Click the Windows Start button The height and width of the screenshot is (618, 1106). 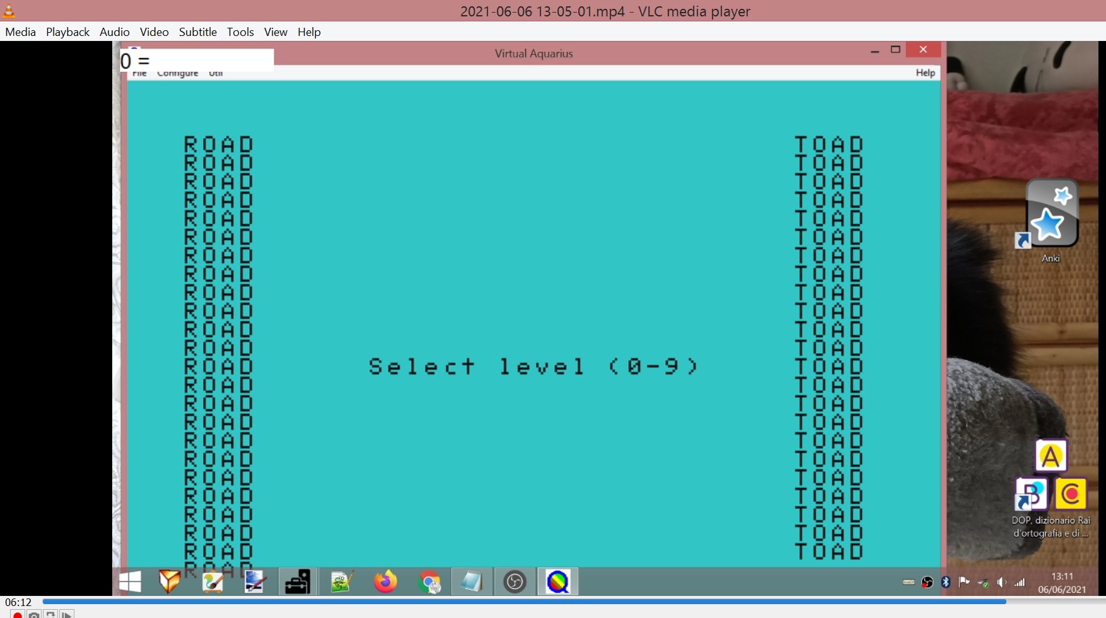(130, 581)
